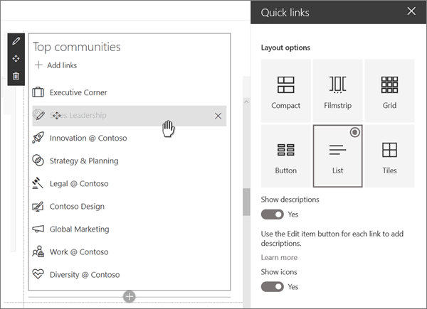This screenshot has height=309, width=427.
Task: Click the Diversity @ Contoso heart icon
Action: [38, 274]
